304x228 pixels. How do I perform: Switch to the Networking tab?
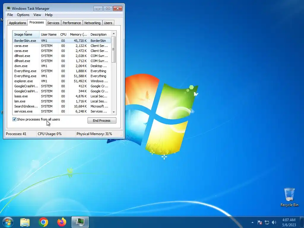[x=92, y=23]
